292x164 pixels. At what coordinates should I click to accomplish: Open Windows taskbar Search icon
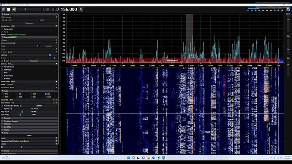(x=133, y=158)
